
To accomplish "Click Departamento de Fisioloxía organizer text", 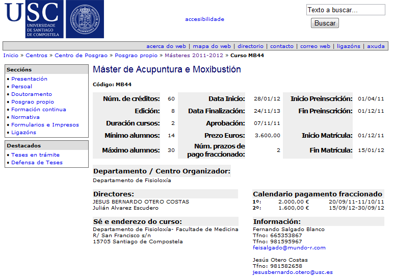I will [x=132, y=181].
